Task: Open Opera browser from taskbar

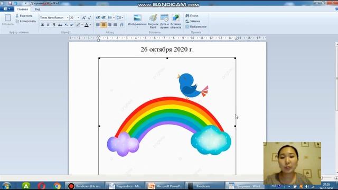Action: pyautogui.click(x=42, y=186)
